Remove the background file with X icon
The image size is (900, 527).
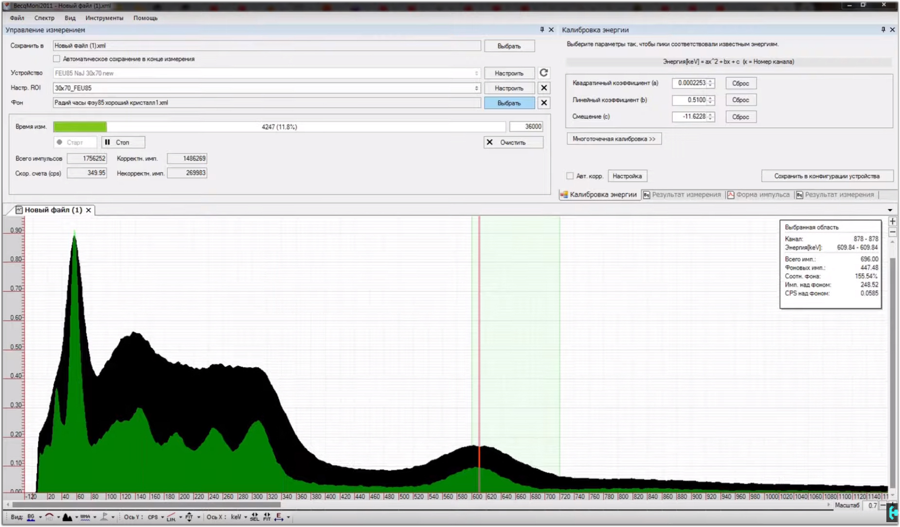pos(543,103)
